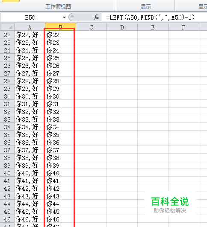Viewport: 207px width, 227px height.
Task: Click column B cell showing 你36
Action: (x=60, y=142)
